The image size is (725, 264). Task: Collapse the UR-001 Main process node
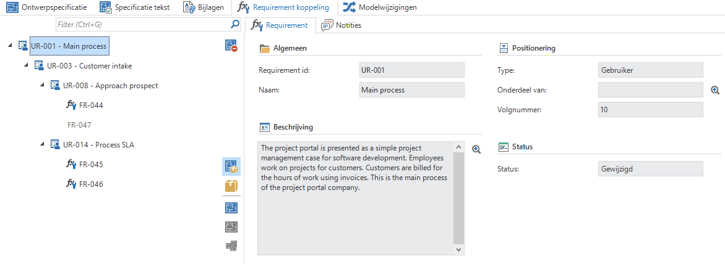click(11, 46)
